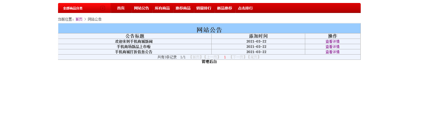Select the 欢迎来到手机商城新闻 title cell
Screen dimensions: 425x135
coord(135,42)
